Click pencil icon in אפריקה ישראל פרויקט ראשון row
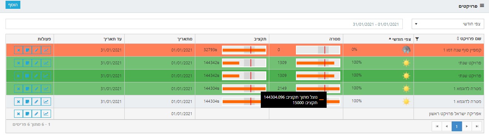Screen dimensions: 489x135 click(37, 114)
